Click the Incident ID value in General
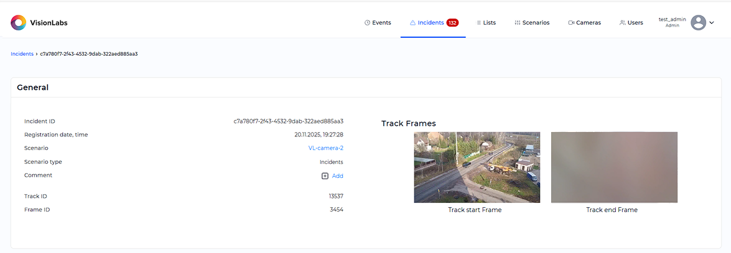The width and height of the screenshot is (731, 253). (x=288, y=122)
